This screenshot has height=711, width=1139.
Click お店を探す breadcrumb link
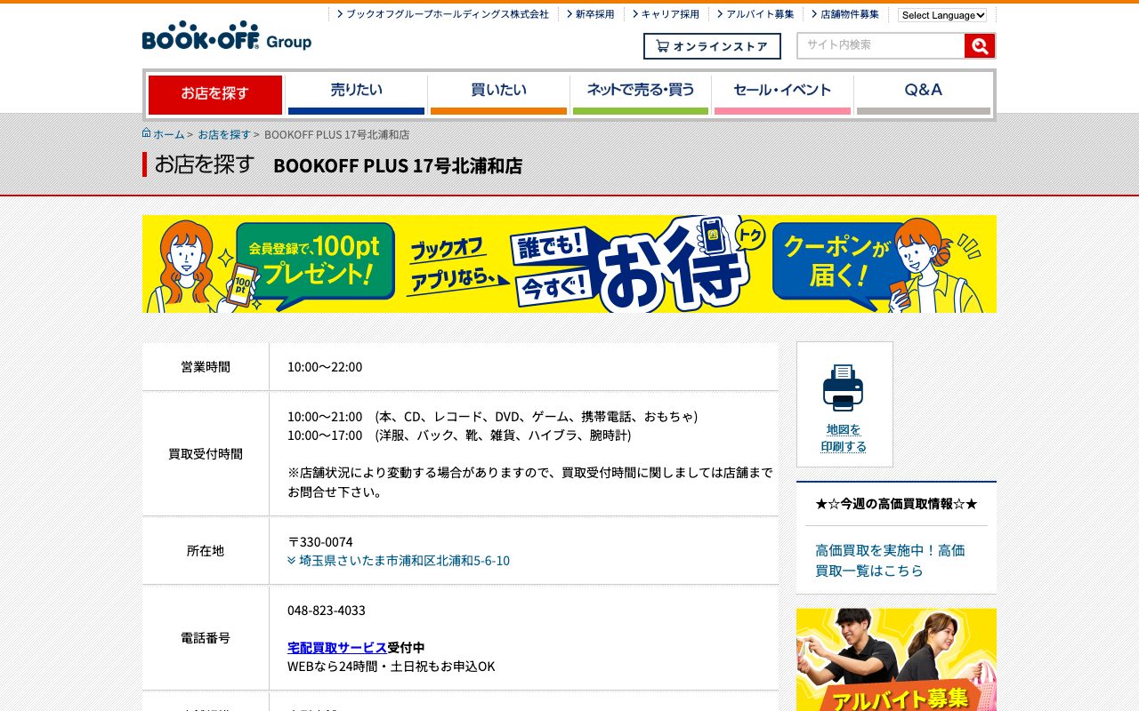224,134
